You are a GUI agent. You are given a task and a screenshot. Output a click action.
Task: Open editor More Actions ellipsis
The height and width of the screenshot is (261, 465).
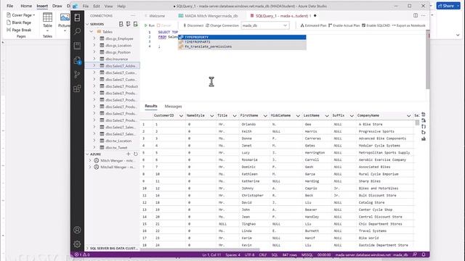click(423, 15)
